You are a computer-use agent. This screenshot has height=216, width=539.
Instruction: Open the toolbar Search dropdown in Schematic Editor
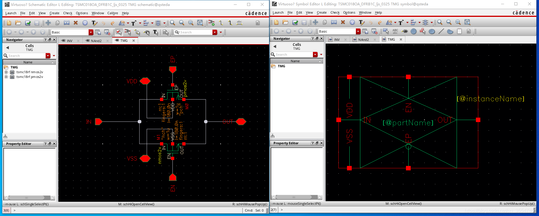pyautogui.click(x=215, y=32)
